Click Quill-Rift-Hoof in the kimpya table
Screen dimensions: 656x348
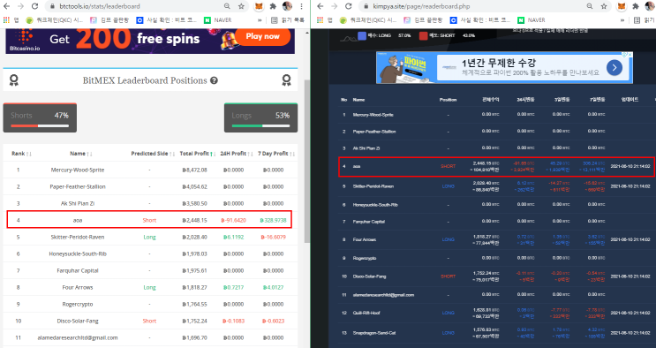tap(366, 313)
